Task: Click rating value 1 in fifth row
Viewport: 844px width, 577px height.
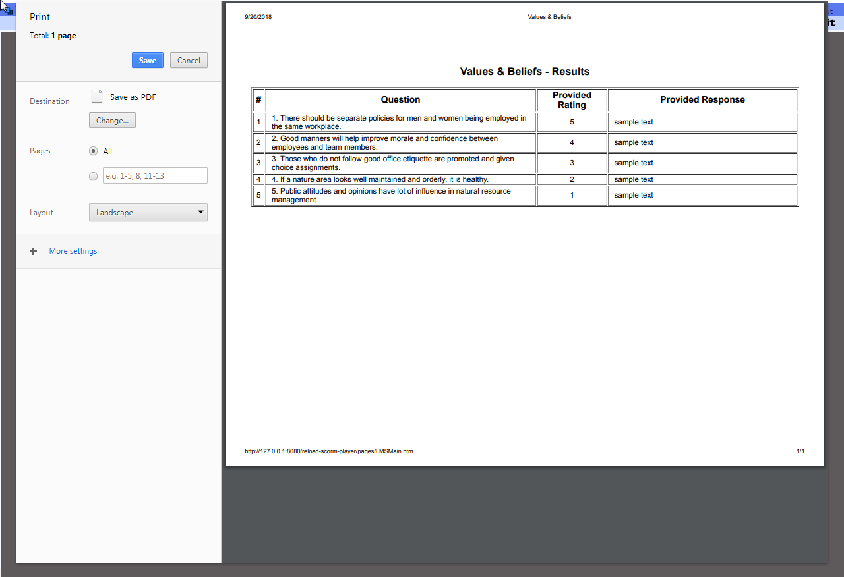Action: click(572, 195)
